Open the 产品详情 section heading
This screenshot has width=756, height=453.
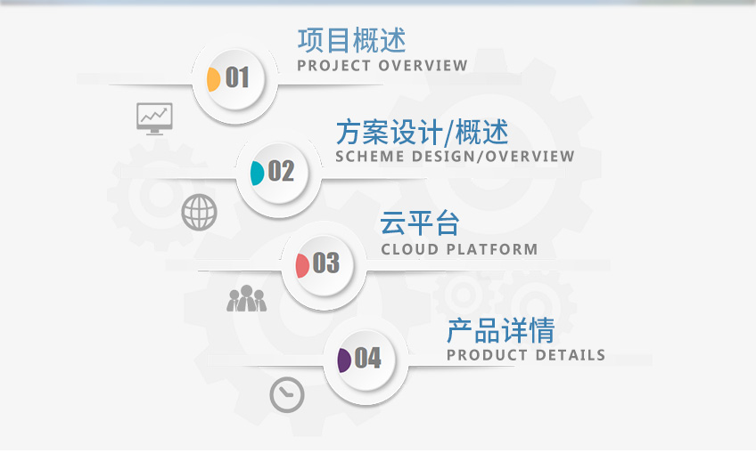500,330
